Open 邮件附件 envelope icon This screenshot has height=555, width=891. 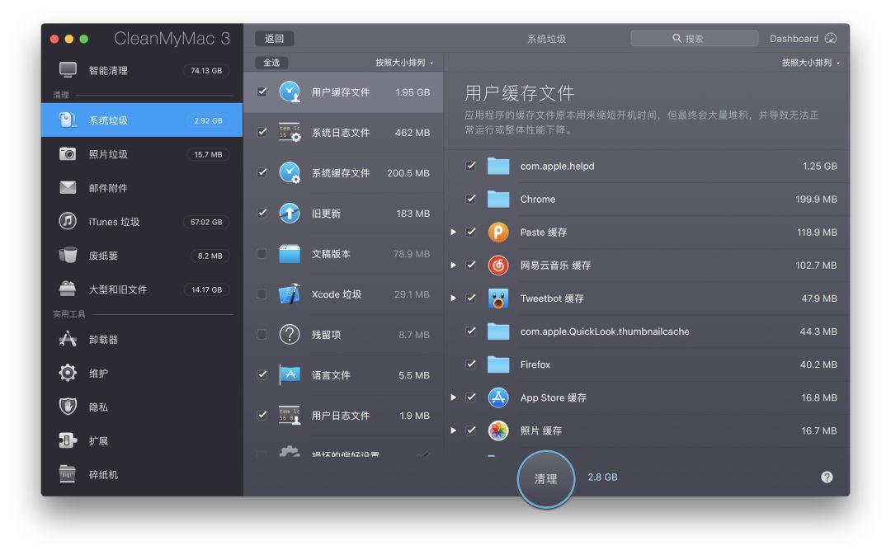tap(68, 187)
